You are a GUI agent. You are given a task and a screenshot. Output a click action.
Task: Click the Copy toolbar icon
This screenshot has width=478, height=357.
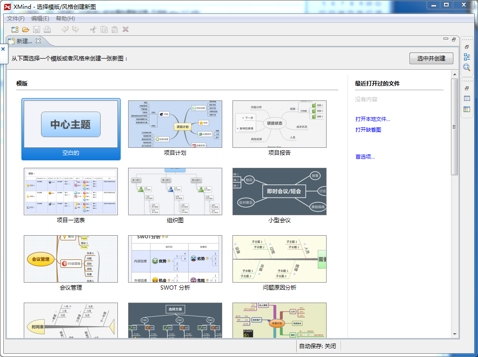[x=104, y=29]
